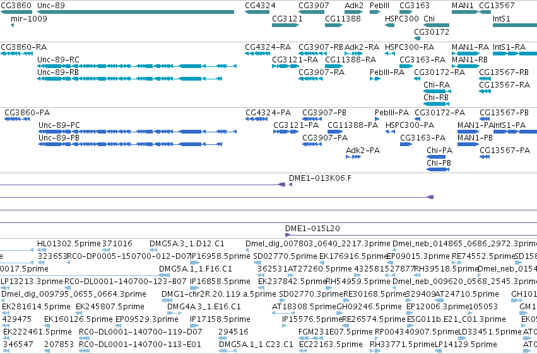The image size is (537, 354).
Task: Click the Chi-PA protein label
Action: pyautogui.click(x=439, y=151)
